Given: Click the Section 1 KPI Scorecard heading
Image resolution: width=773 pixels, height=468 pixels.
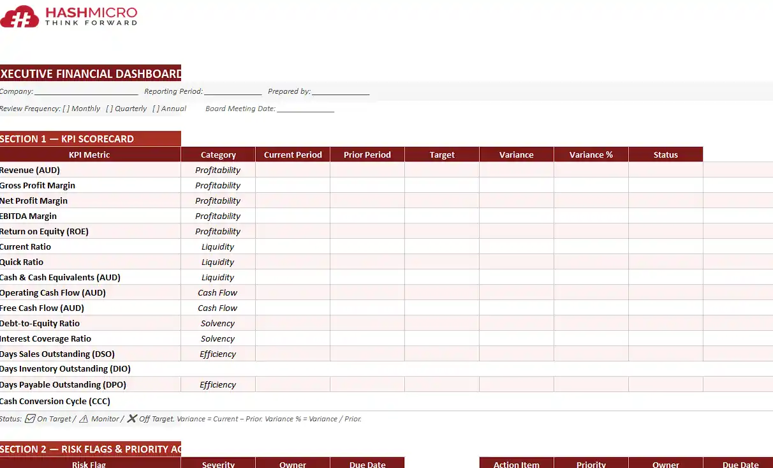Looking at the screenshot, I should click(x=90, y=139).
